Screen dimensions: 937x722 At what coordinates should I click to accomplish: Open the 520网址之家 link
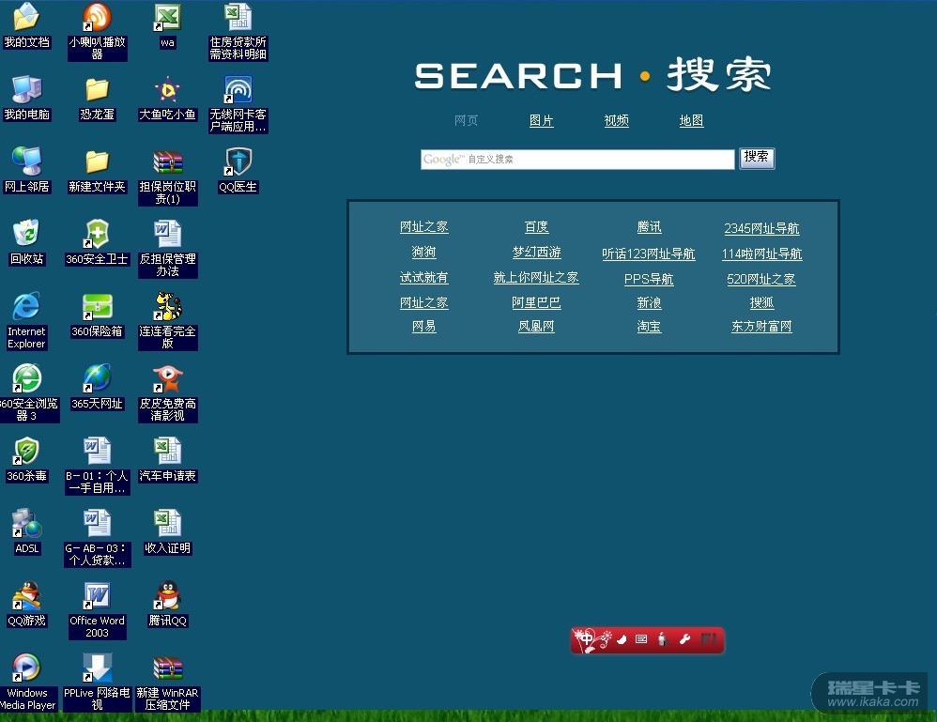tap(762, 279)
